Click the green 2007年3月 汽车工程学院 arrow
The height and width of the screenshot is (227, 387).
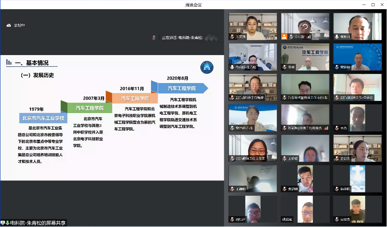pos(90,108)
